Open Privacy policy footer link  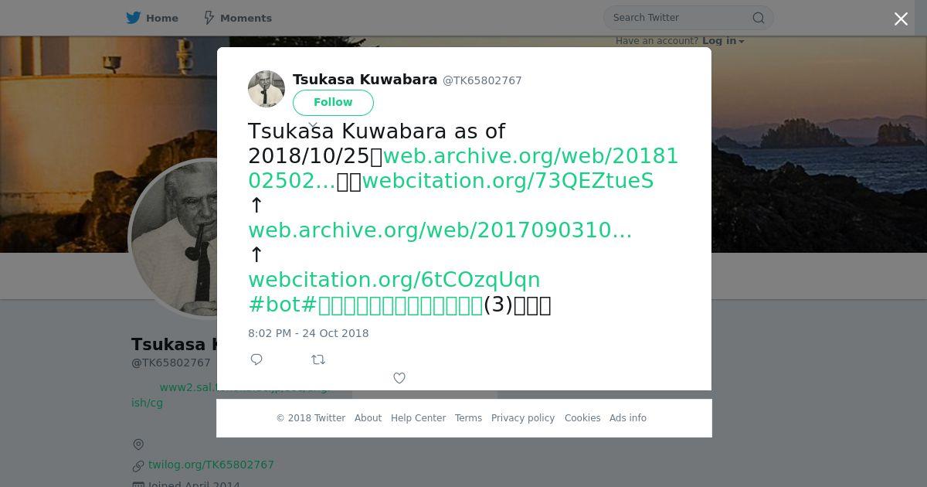tap(523, 418)
